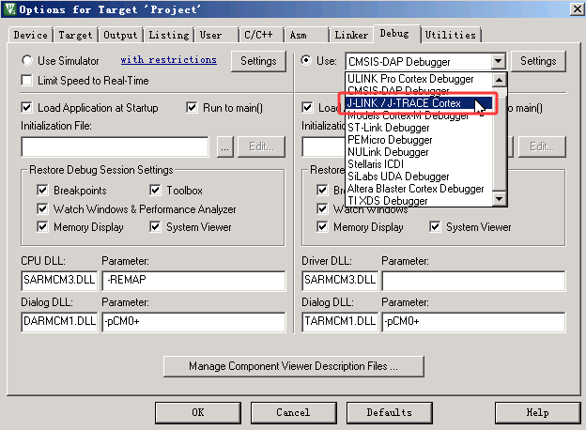Toggle simulator Load Application at Startup

pyautogui.click(x=26, y=108)
